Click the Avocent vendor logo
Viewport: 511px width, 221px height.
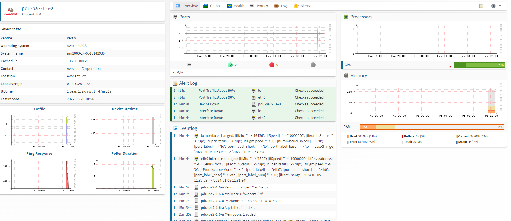coord(11,11)
